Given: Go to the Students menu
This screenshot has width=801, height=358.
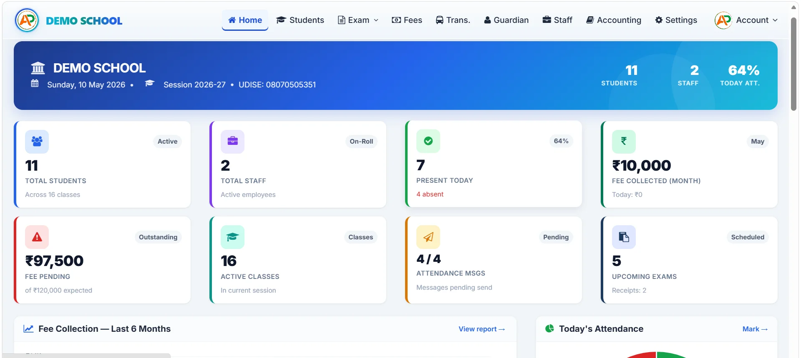Looking at the screenshot, I should (300, 20).
